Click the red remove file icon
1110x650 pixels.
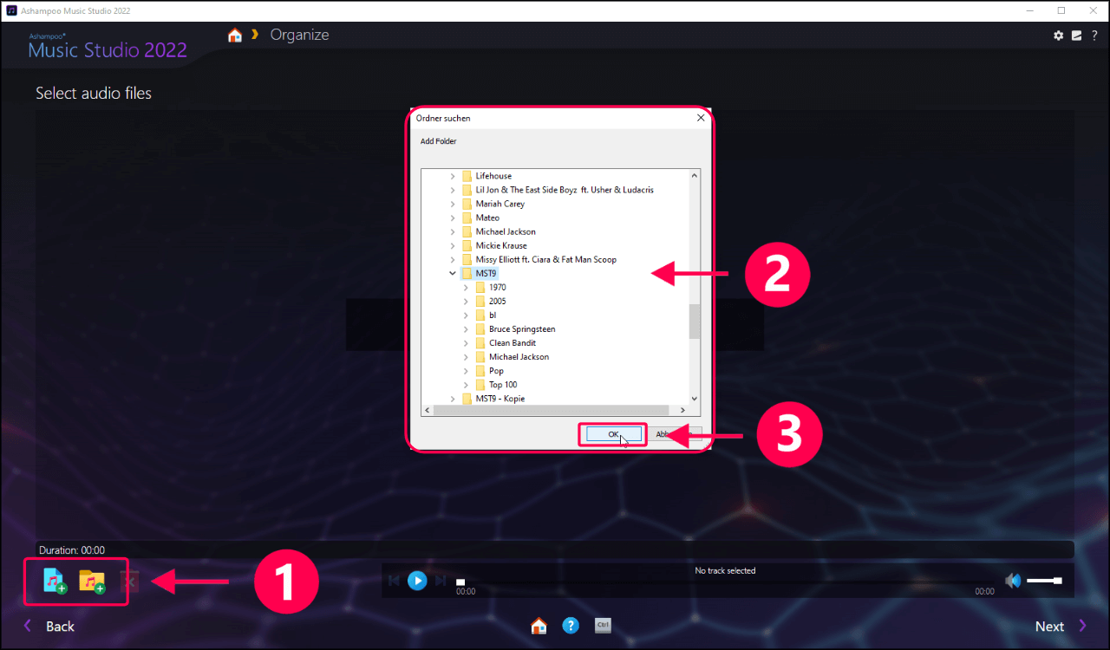click(x=129, y=582)
